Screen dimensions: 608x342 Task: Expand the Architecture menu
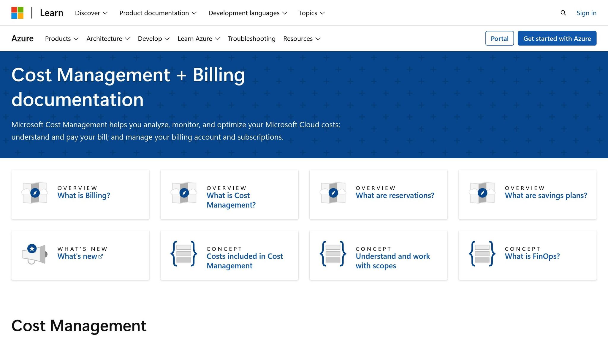pyautogui.click(x=108, y=39)
